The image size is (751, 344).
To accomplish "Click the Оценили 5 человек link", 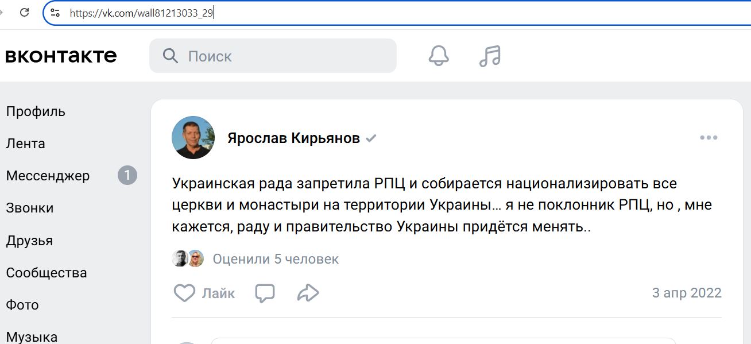I will [x=276, y=259].
